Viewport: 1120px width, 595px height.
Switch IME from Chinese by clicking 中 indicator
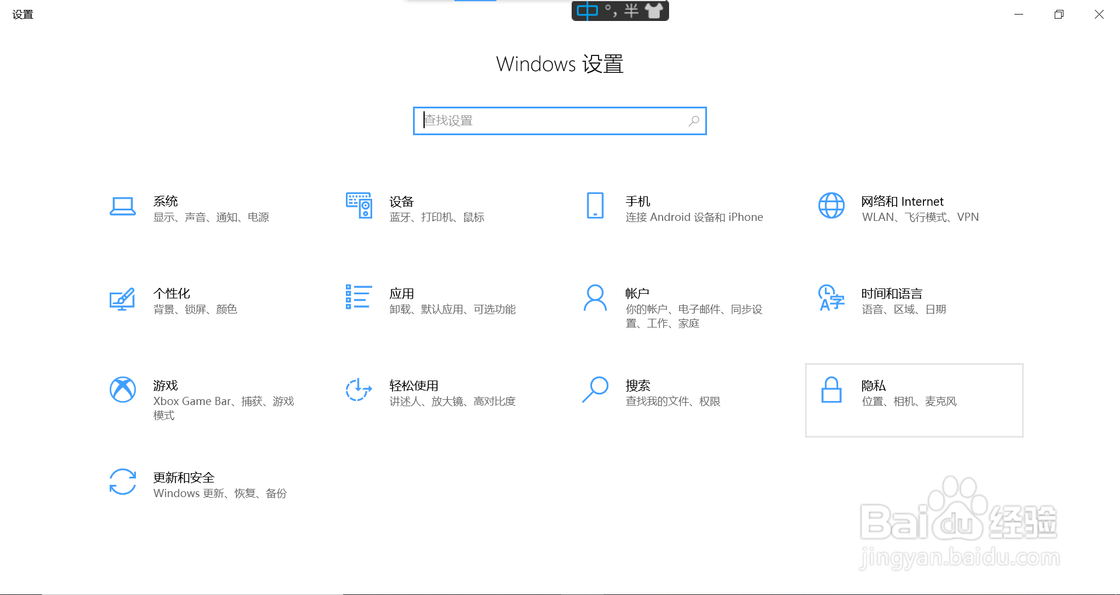pos(588,10)
